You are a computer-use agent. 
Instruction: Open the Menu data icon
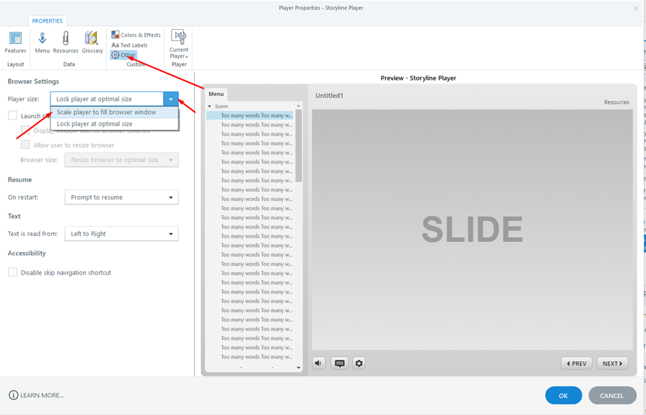42,42
